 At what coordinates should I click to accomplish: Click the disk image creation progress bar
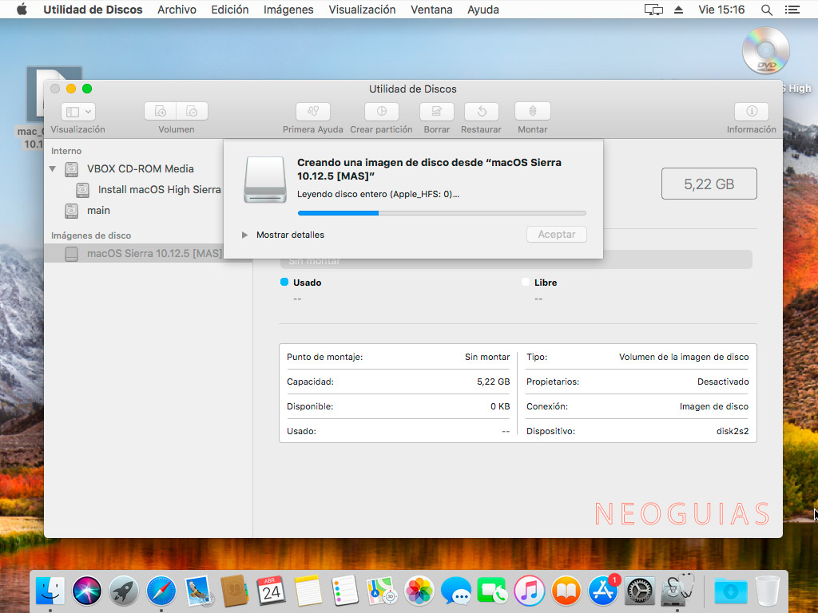[441, 213]
